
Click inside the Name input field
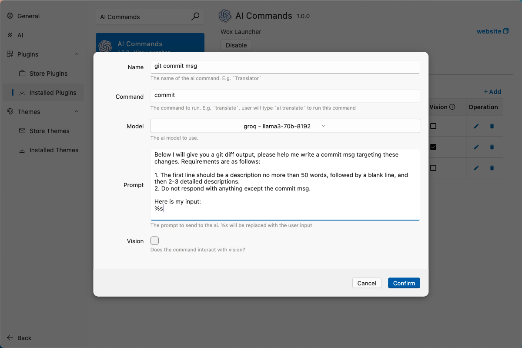point(285,67)
